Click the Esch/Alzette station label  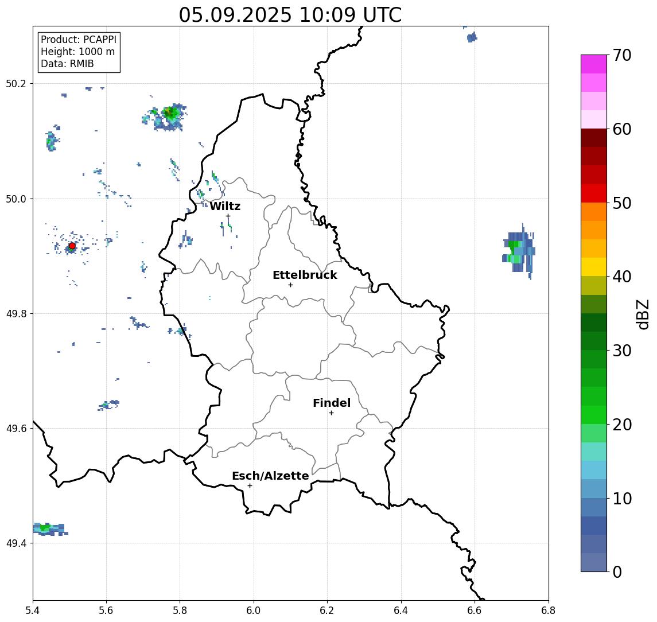click(x=270, y=476)
